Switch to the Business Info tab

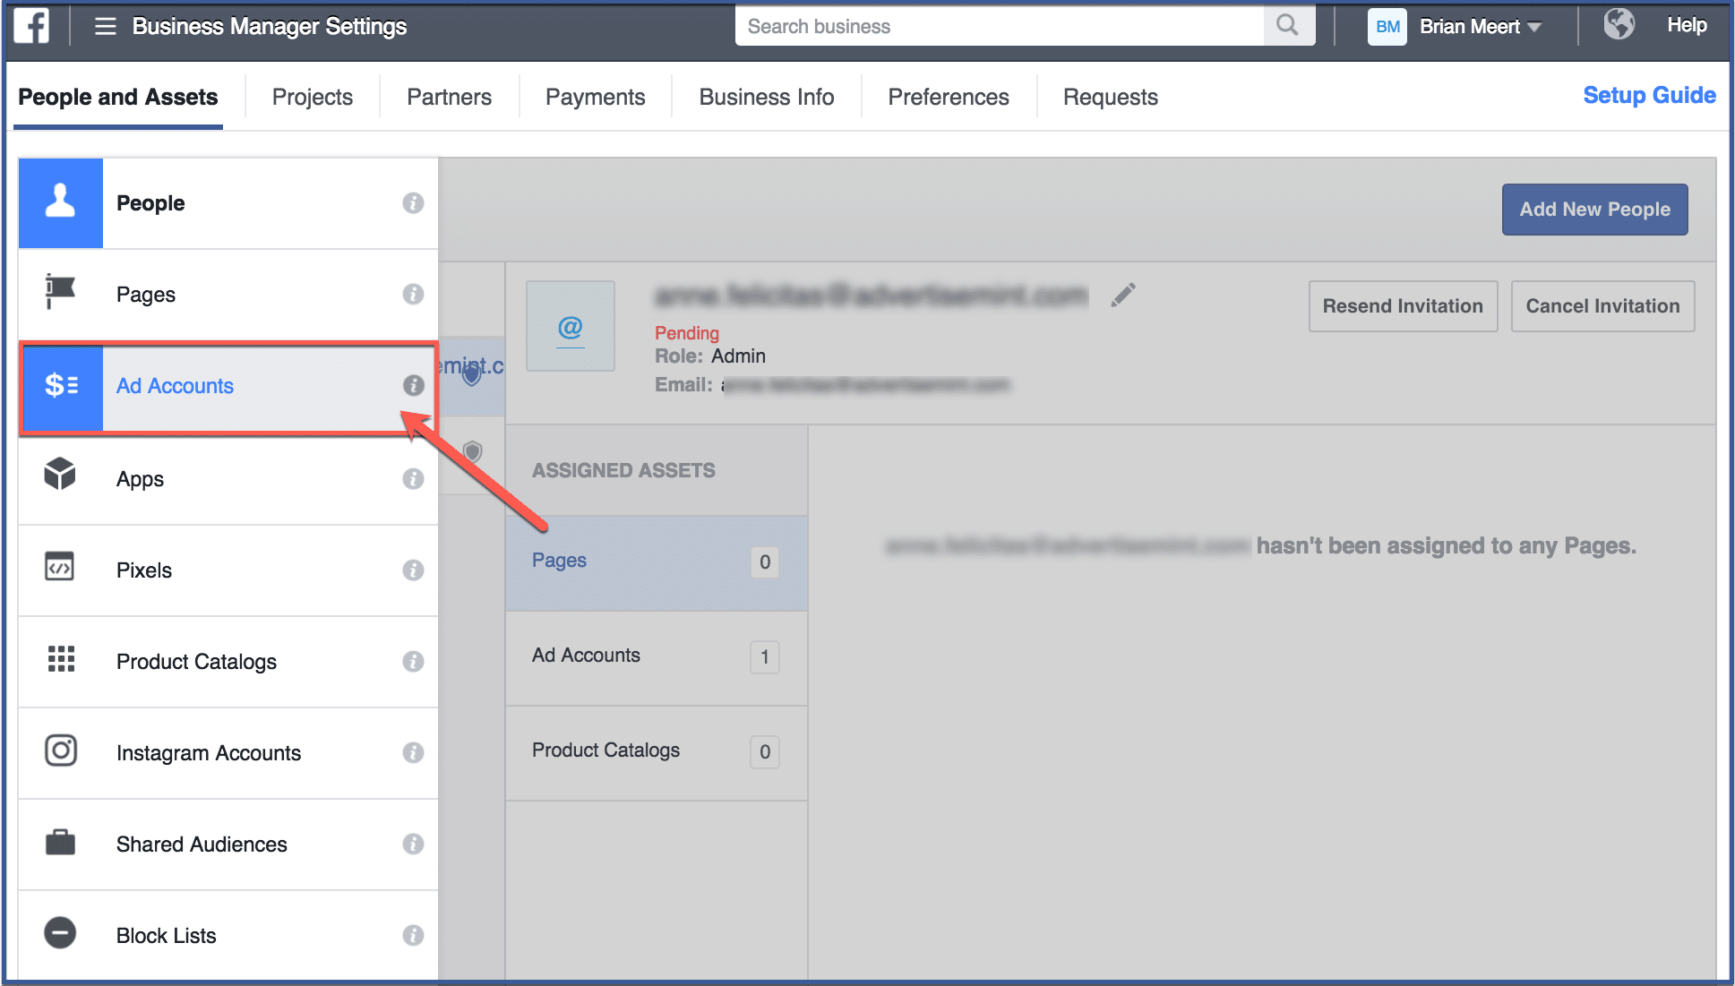pos(767,97)
